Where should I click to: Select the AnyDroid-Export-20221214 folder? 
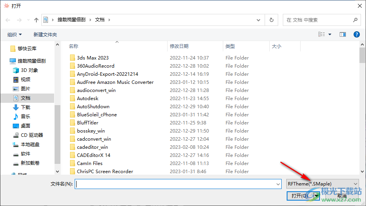(108, 74)
